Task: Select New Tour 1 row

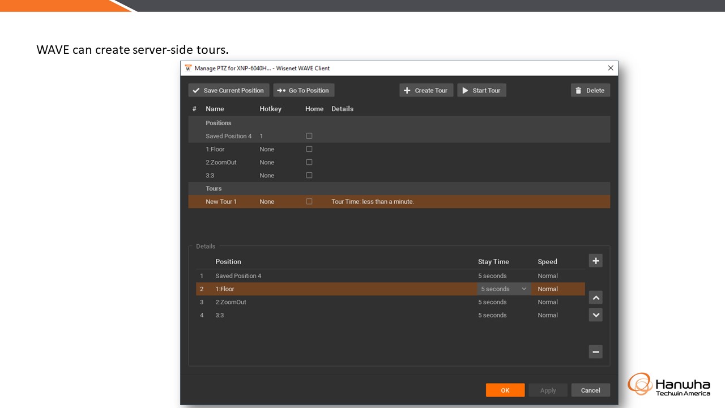Action: click(x=399, y=201)
